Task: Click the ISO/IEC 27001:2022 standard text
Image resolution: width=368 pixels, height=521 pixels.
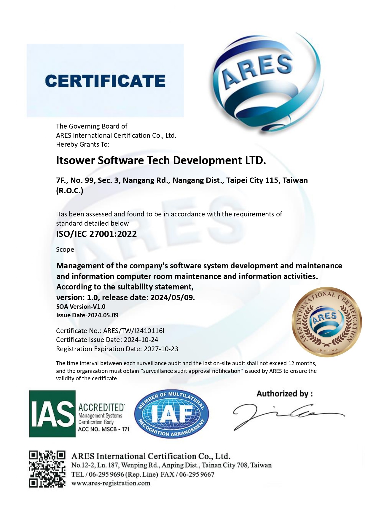Action: [96, 234]
